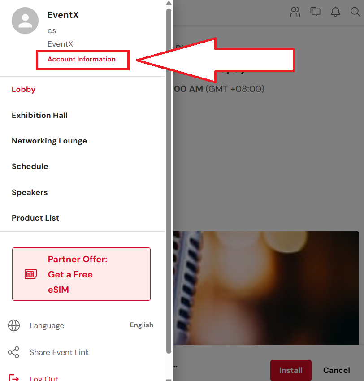Image resolution: width=364 pixels, height=381 pixels.
Task: Click the Install button
Action: point(291,370)
